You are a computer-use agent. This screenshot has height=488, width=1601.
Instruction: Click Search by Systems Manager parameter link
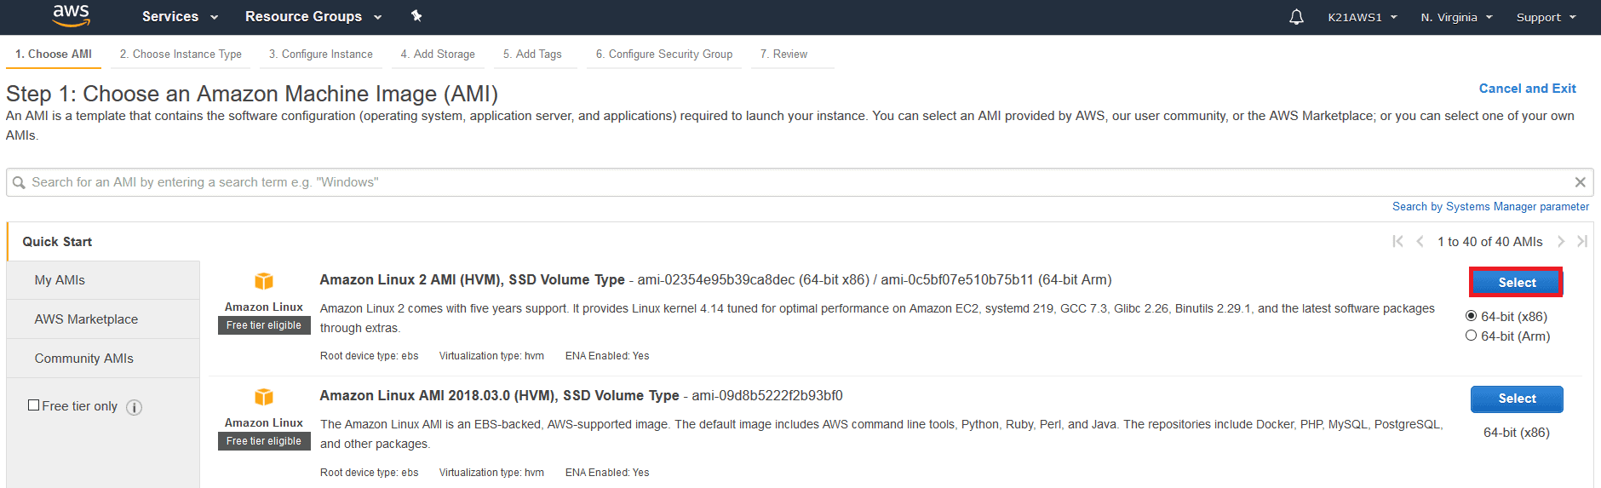pos(1490,207)
